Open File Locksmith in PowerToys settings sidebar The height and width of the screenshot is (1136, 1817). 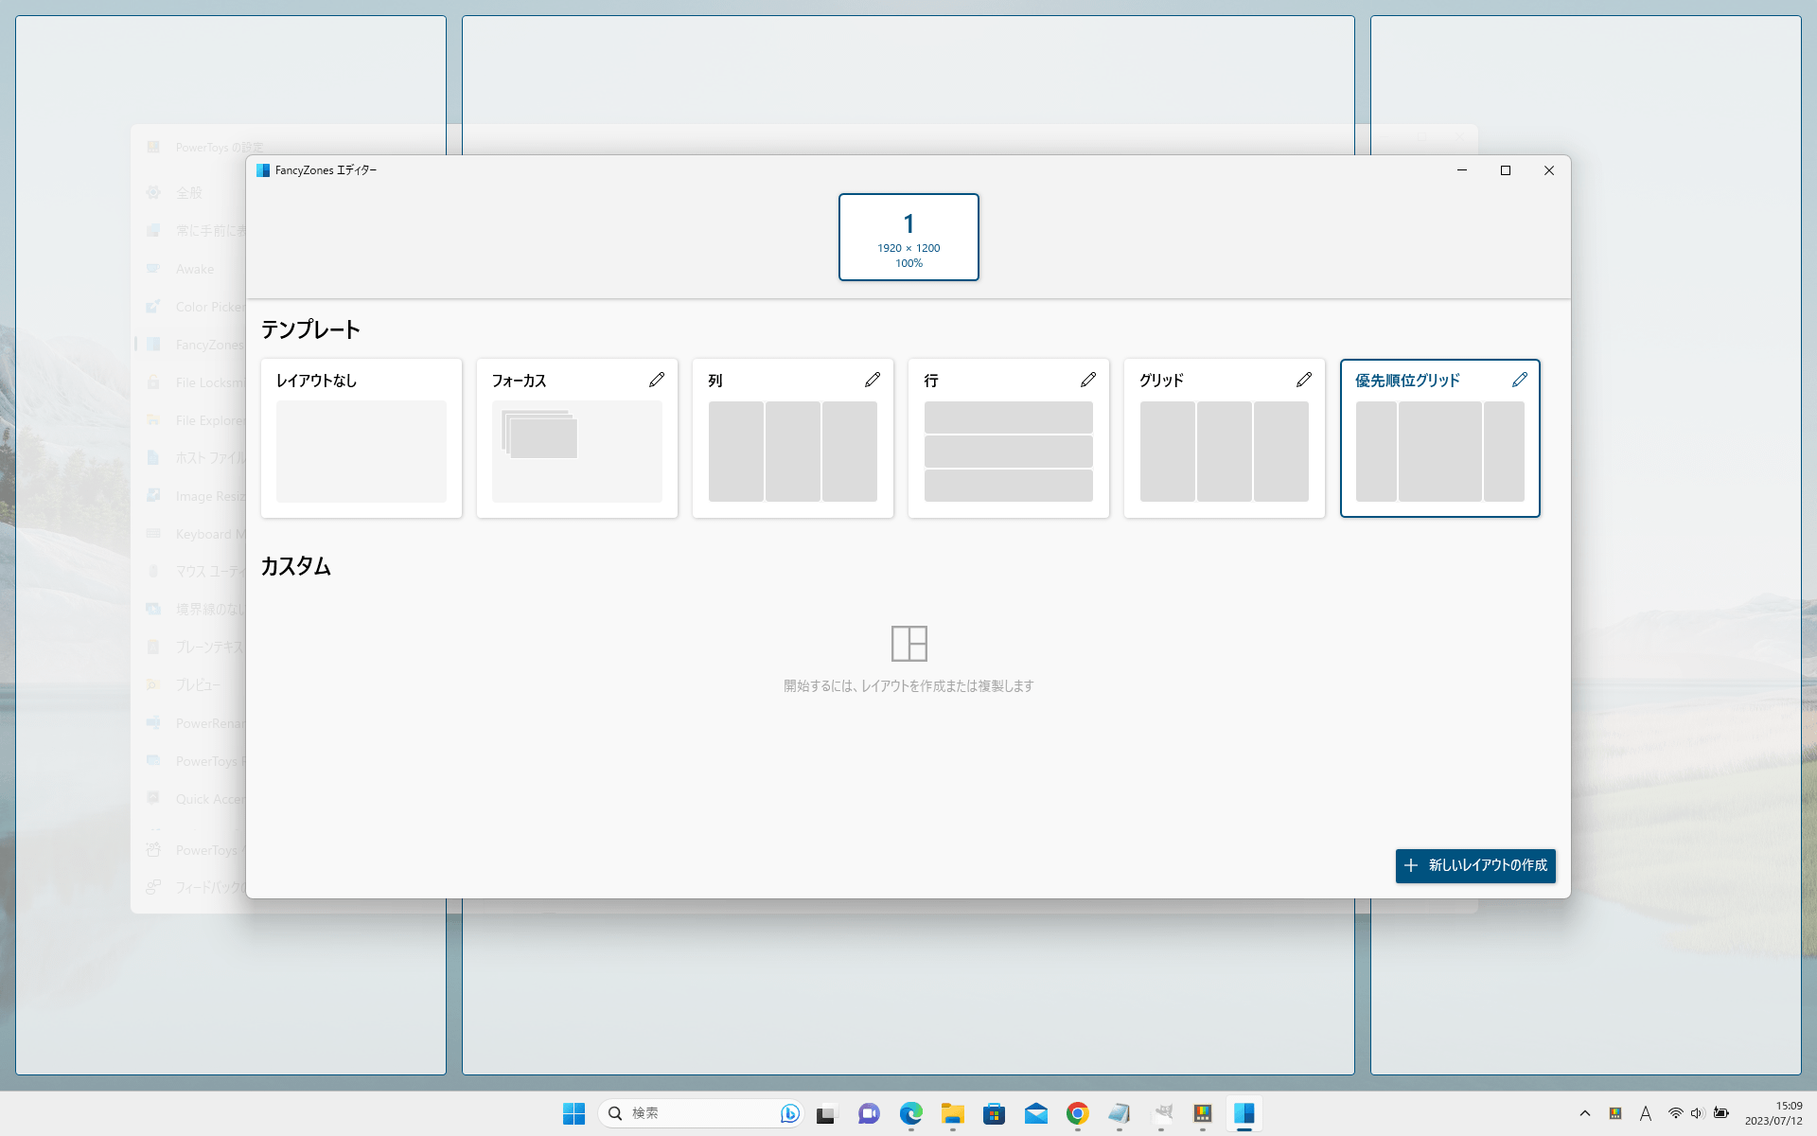(x=189, y=382)
